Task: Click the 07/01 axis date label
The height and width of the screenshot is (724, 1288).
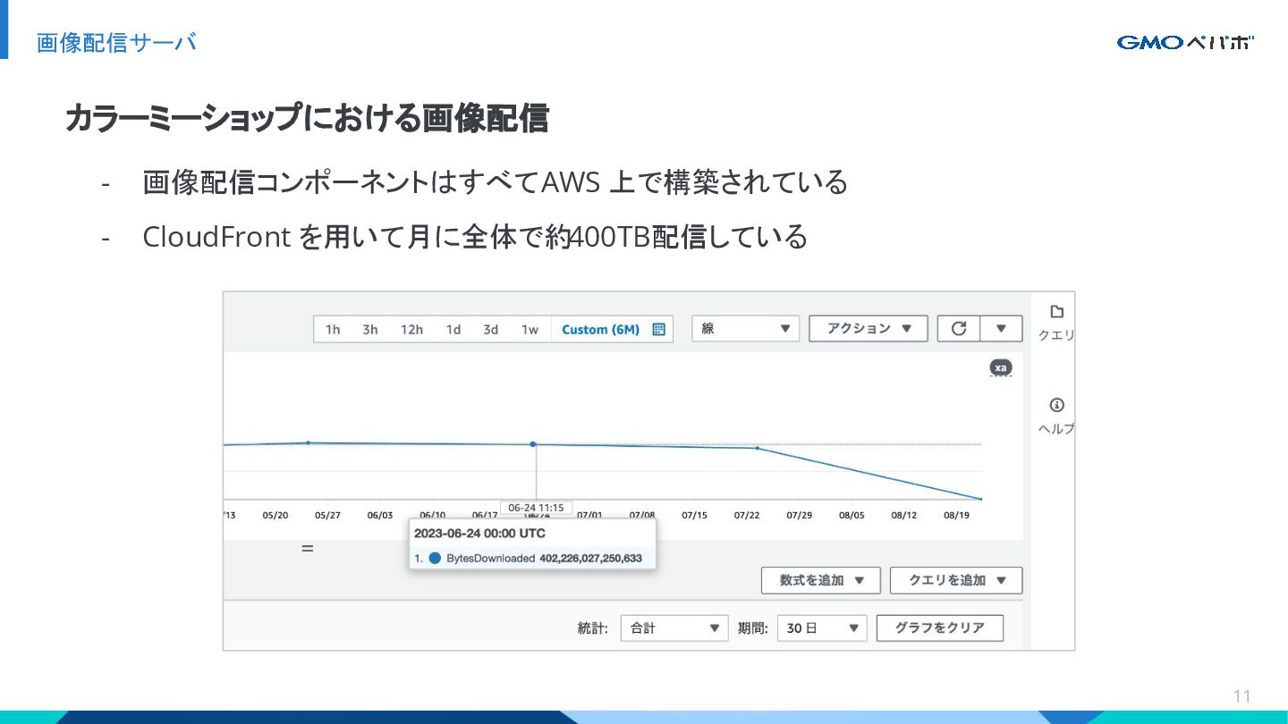Action: [x=589, y=516]
